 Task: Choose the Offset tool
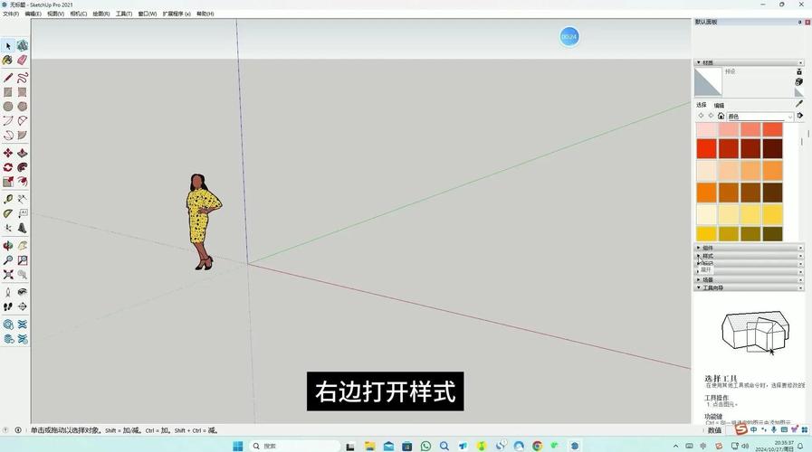23,182
